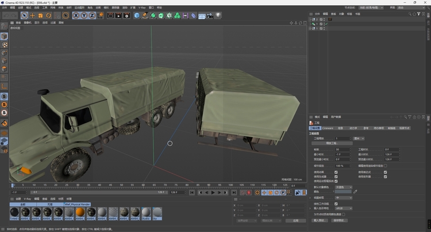Expand the sRGB row side arrow
The image size is (431, 232).
coord(310,208)
